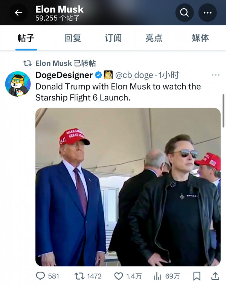Switch to the 回复 tab

click(x=73, y=38)
